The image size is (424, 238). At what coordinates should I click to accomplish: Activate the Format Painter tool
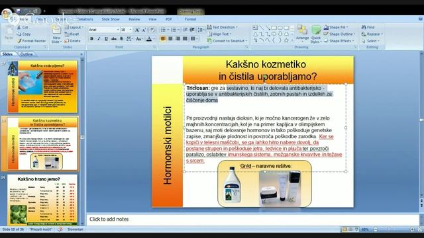point(31,41)
